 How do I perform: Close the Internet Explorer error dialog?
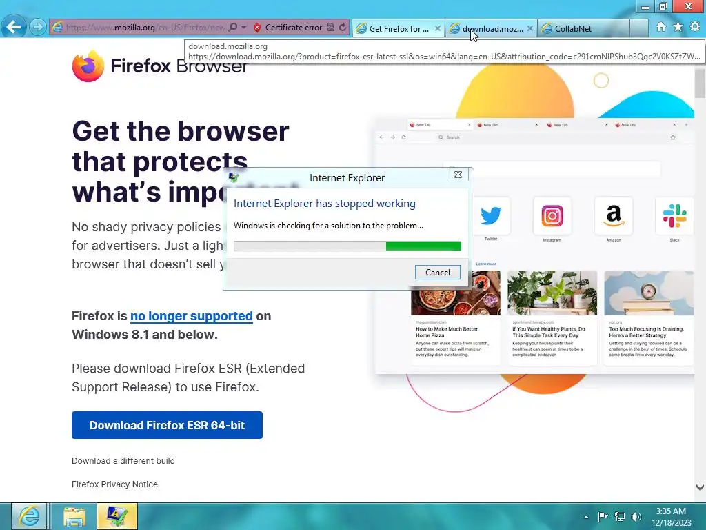[458, 175]
